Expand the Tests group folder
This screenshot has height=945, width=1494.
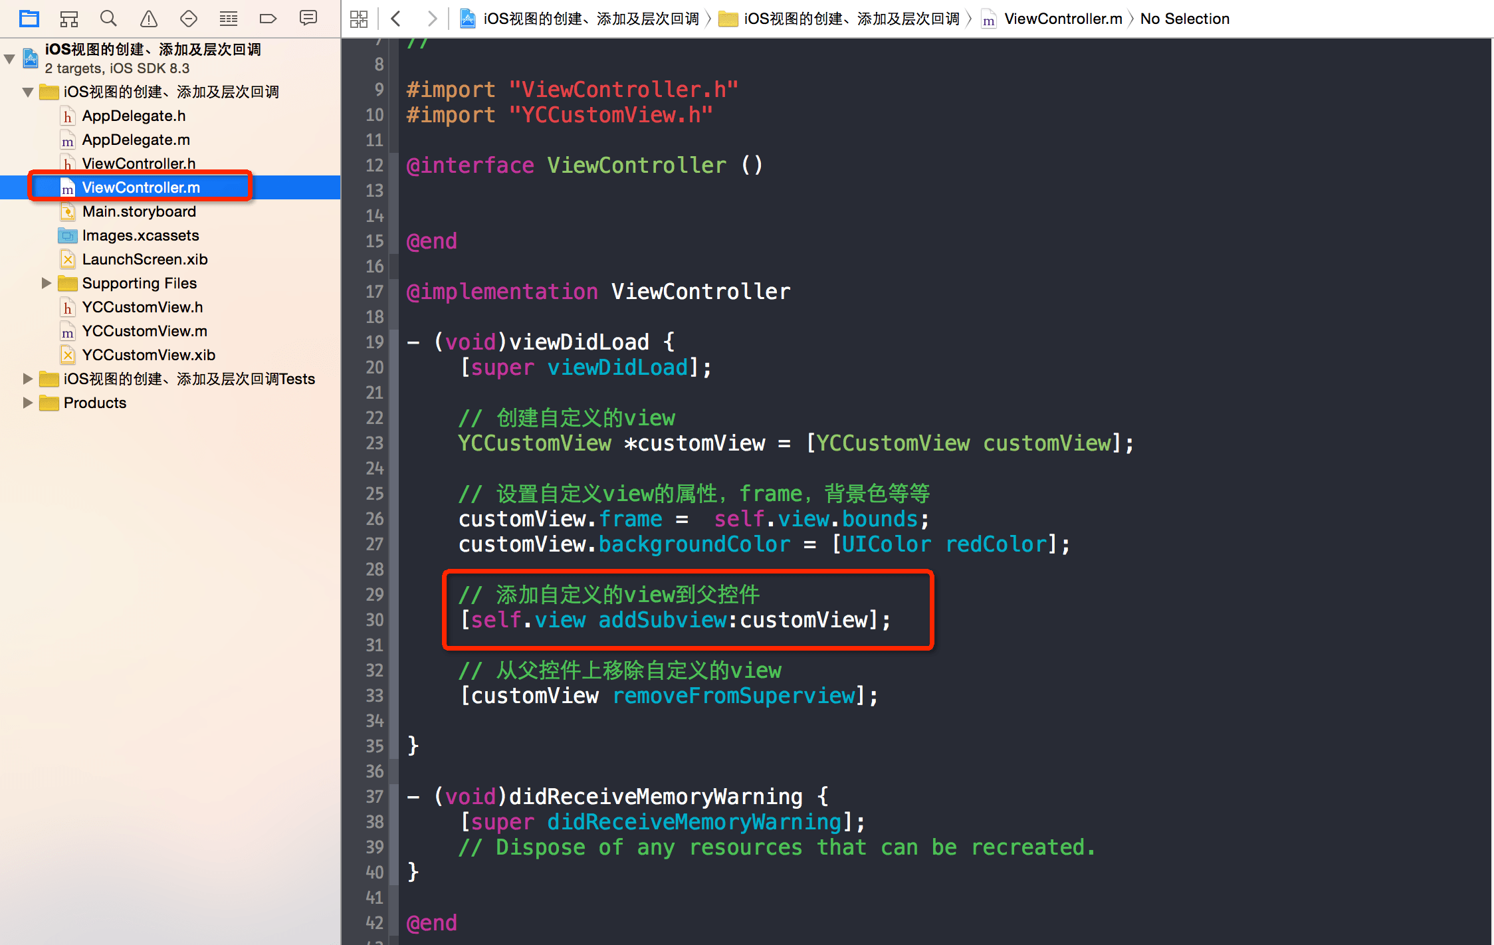tap(27, 379)
